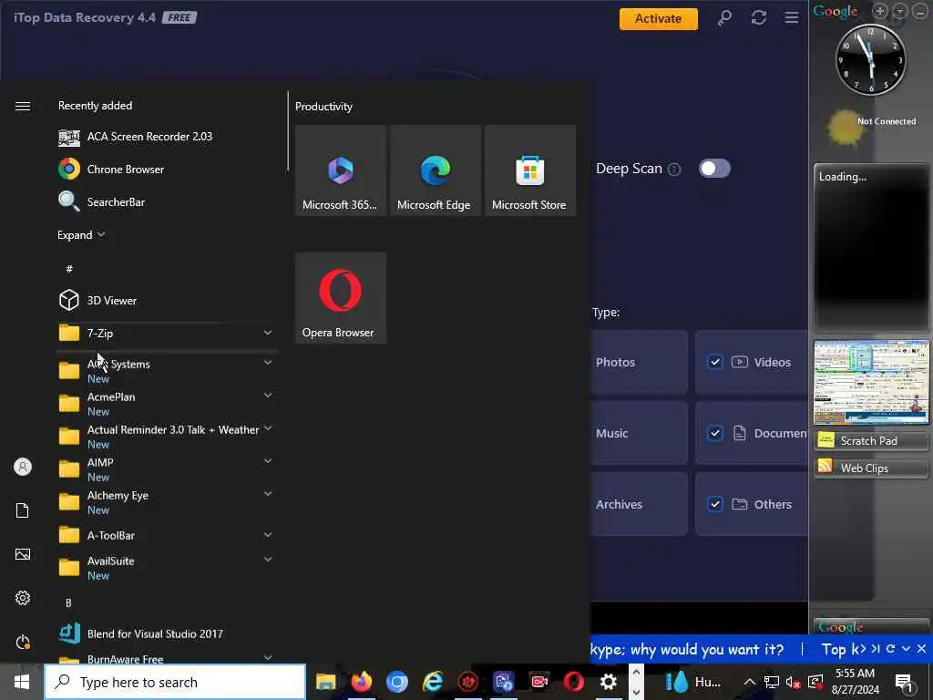933x700 pixels.
Task: Click the sidebar screenshot thumbnail gadget
Action: click(871, 382)
